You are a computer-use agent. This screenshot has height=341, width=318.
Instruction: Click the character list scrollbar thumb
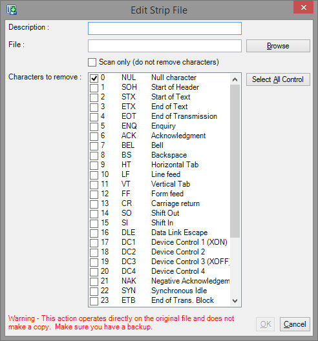pos(235,161)
